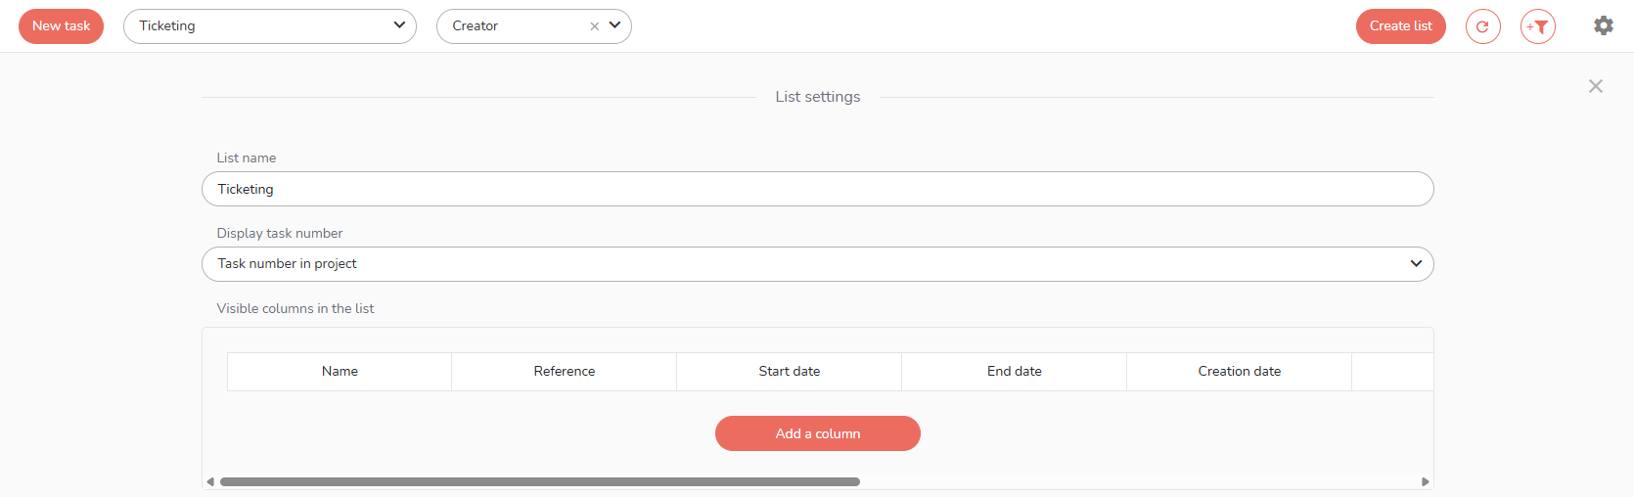Expand the Creator dropdown chevron
Screen dimensions: 1634x497
(x=614, y=25)
